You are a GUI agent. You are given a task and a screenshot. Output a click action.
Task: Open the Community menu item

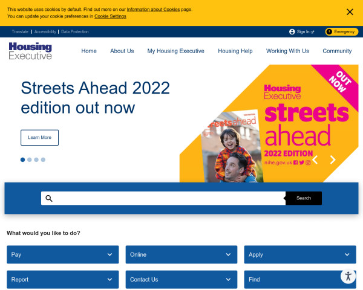click(x=337, y=51)
